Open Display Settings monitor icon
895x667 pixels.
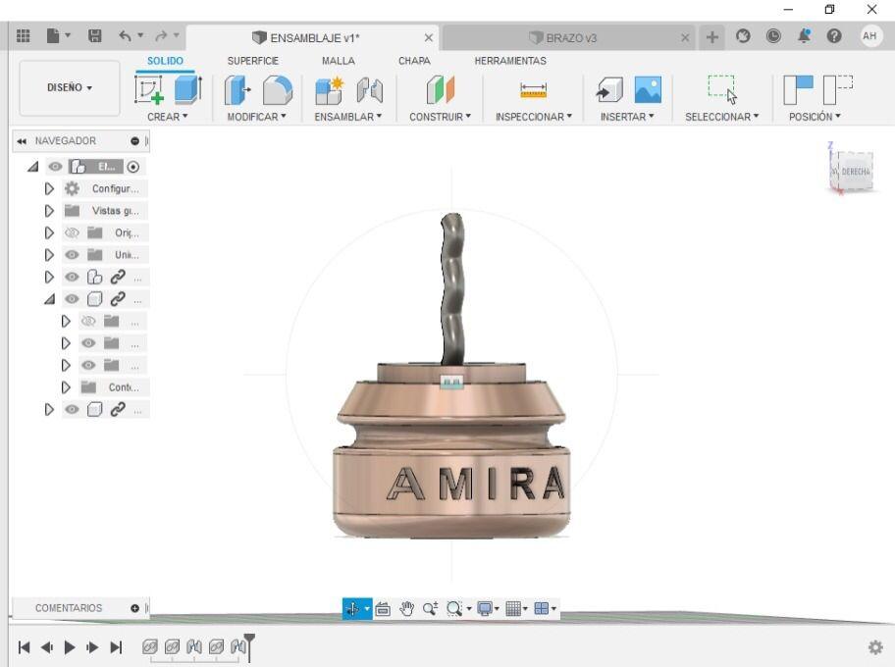[x=485, y=609]
